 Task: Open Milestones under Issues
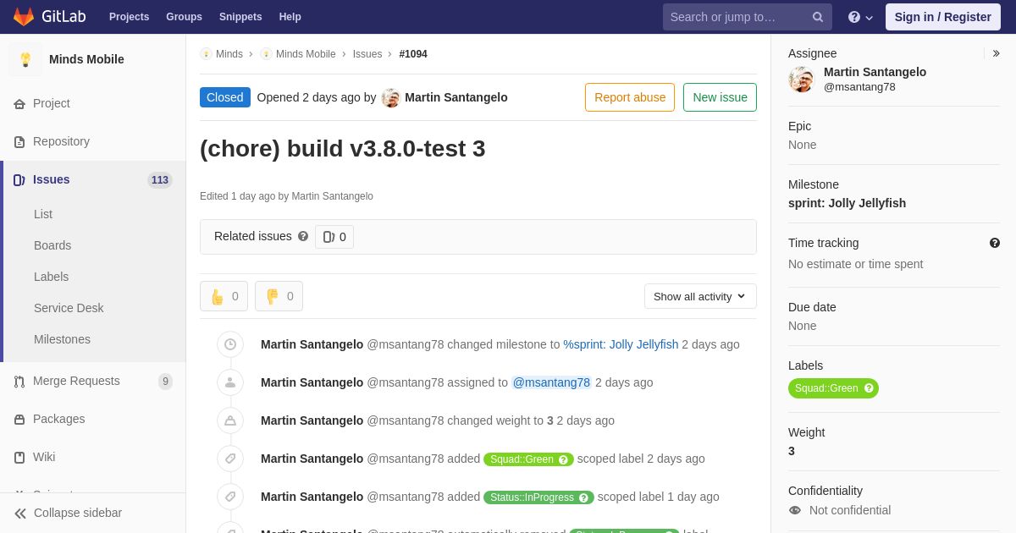(62, 339)
